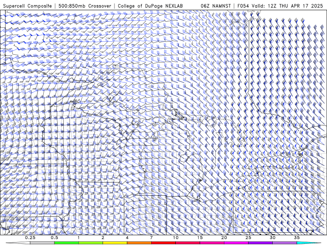Select the gray 0.25–0.5 color bar segment

click(x=42, y=243)
